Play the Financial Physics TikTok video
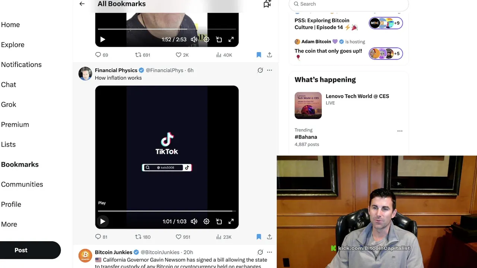This screenshot has height=268, width=477. click(102, 221)
